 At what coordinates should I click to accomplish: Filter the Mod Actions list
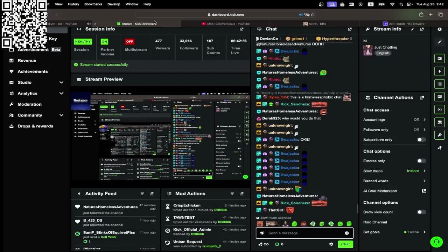[x=232, y=194]
